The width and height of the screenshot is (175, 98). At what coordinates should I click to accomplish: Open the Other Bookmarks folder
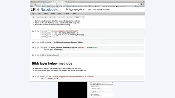coord(140,6)
